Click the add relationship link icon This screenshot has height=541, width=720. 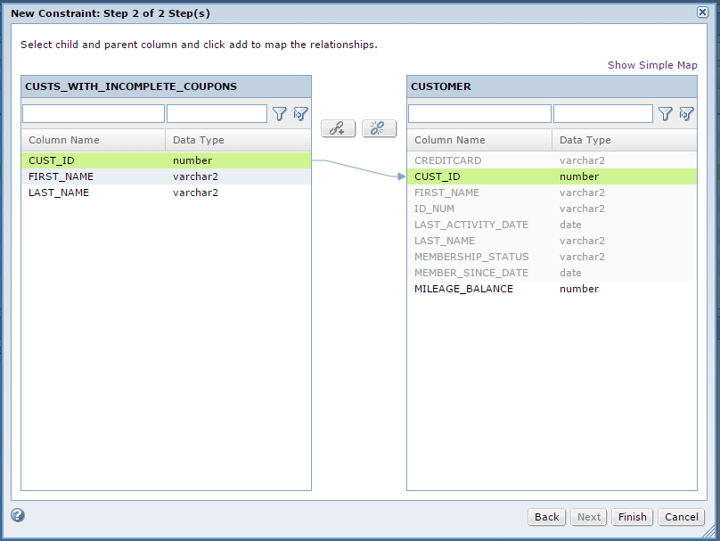point(338,128)
